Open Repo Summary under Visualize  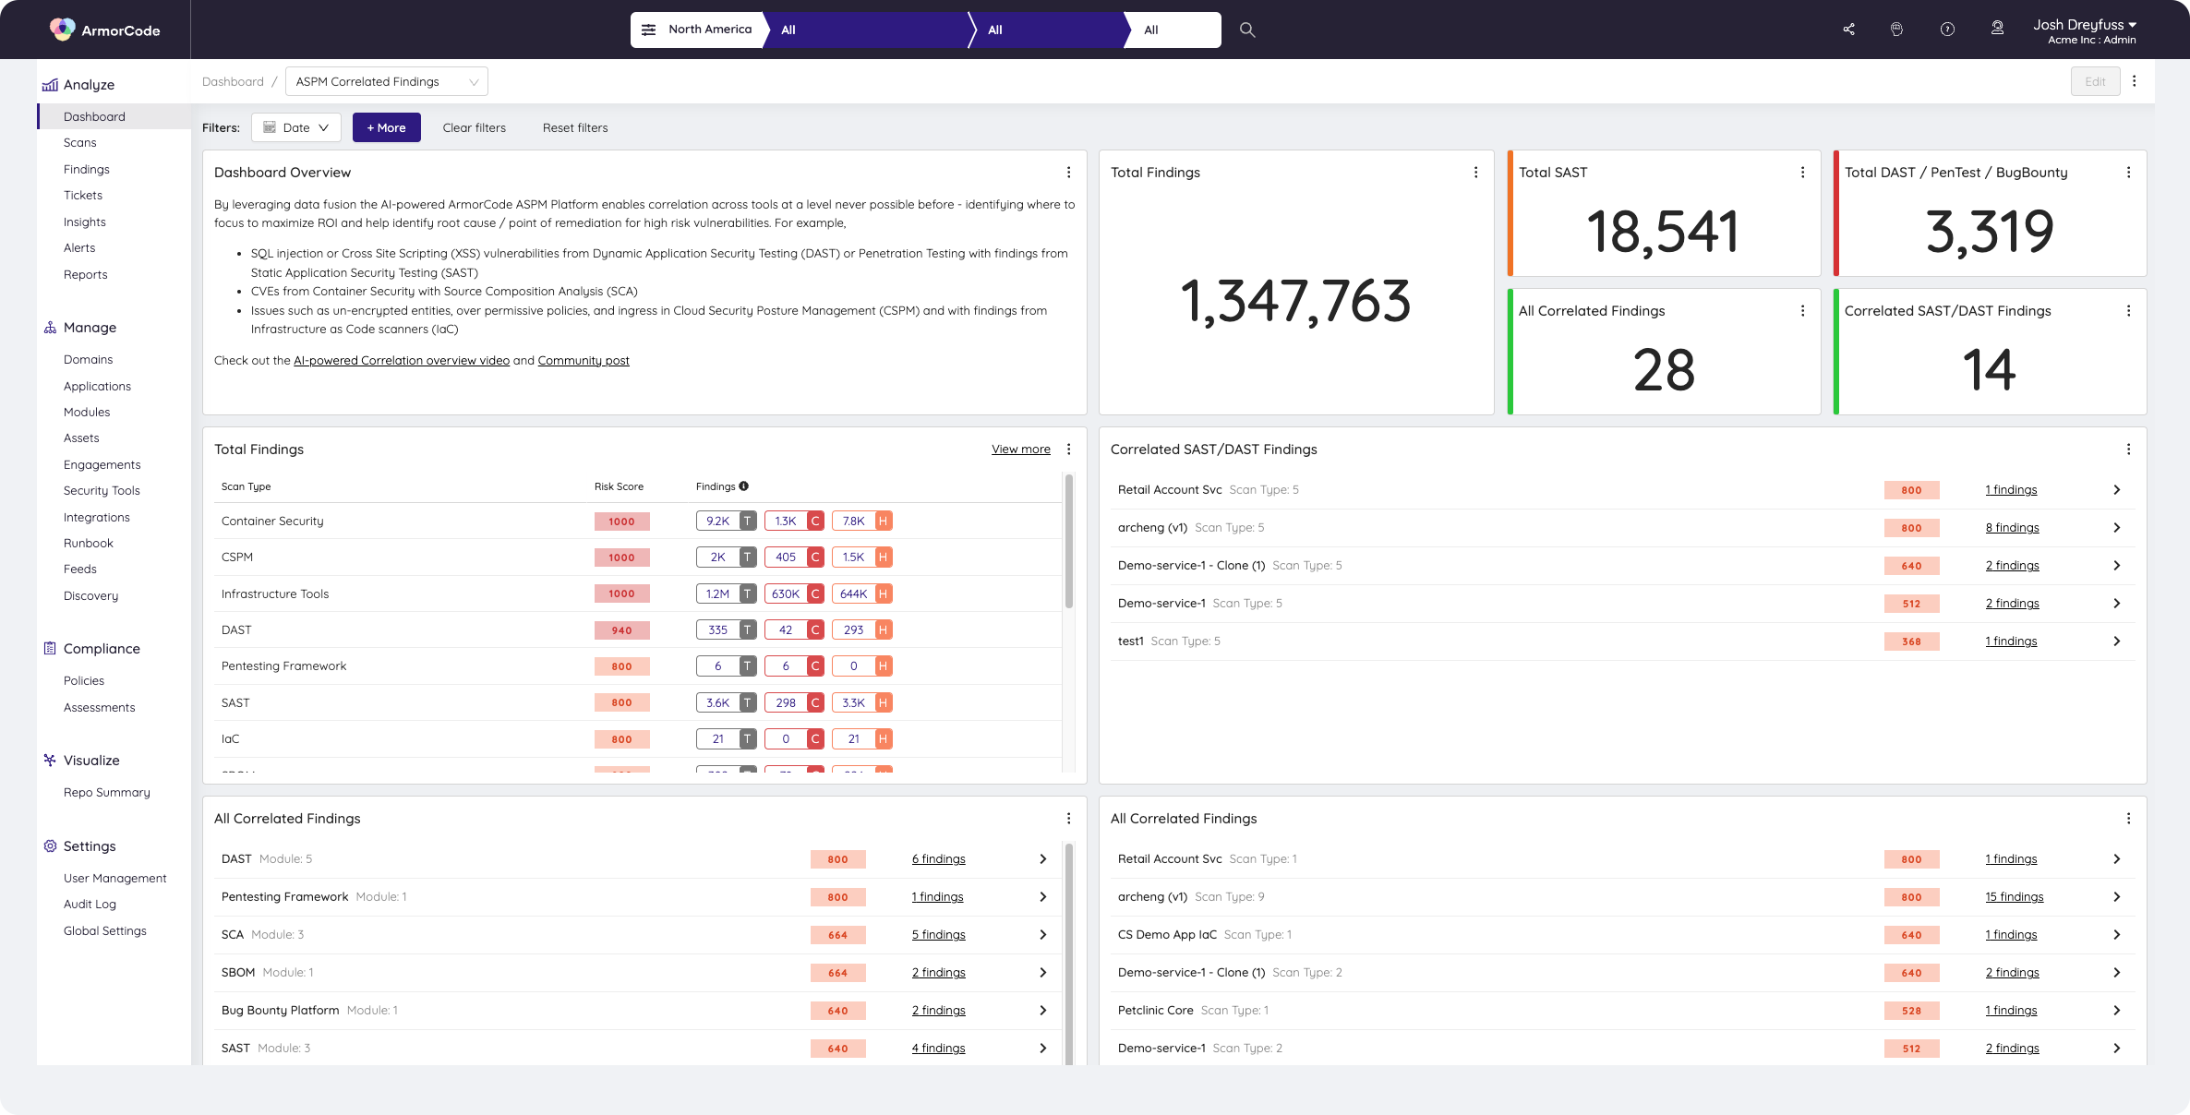(107, 793)
